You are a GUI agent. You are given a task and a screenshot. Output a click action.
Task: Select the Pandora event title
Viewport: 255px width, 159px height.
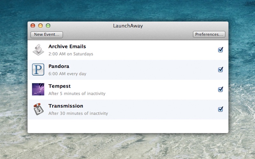(x=59, y=66)
